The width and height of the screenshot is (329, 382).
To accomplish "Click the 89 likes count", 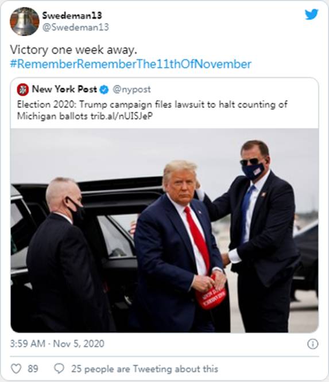I will click(33, 369).
